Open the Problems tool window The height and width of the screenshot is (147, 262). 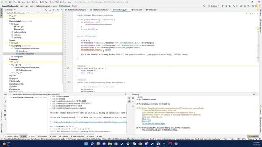(x=42, y=136)
